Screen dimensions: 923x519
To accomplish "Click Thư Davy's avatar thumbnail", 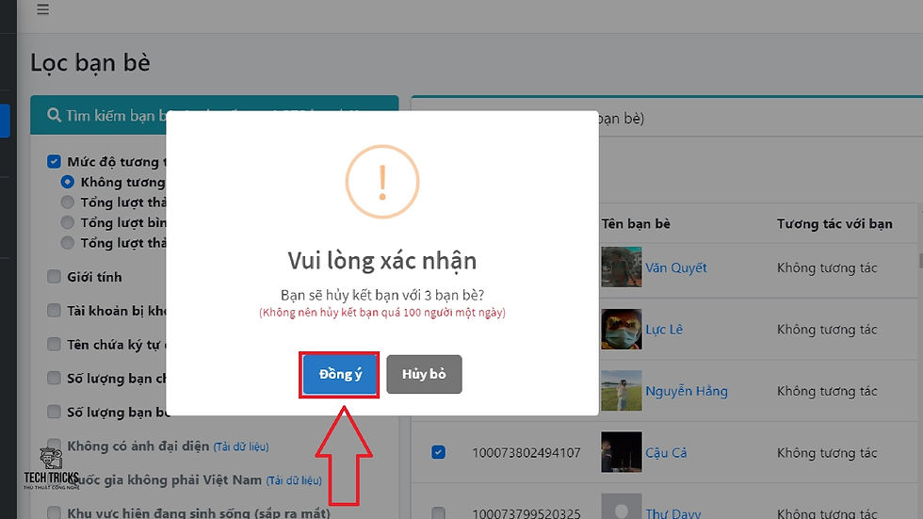I will pyautogui.click(x=622, y=506).
